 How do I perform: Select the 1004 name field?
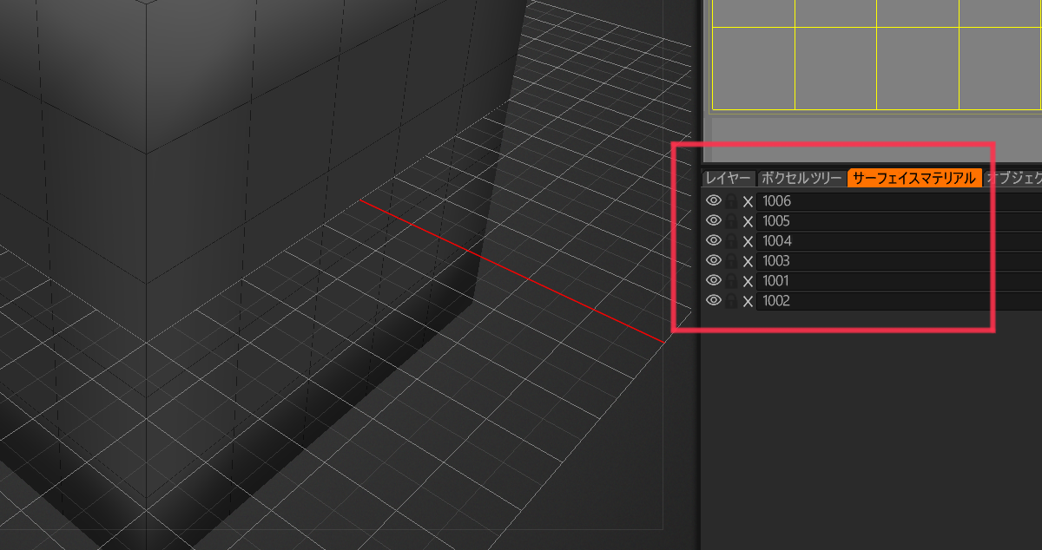click(899, 241)
